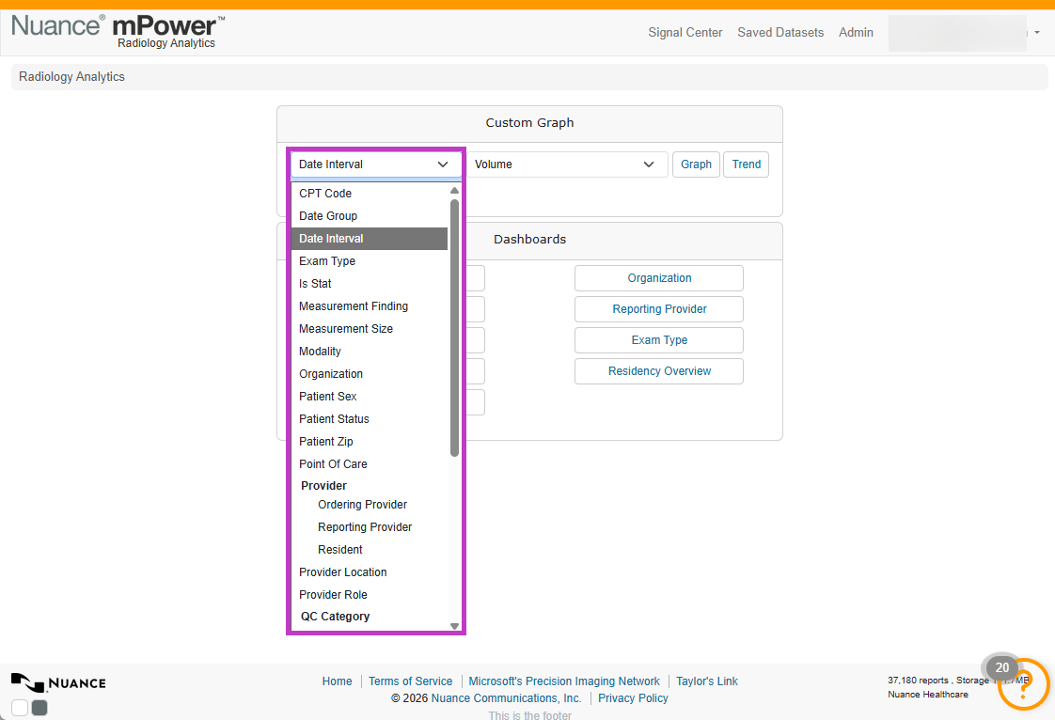This screenshot has height=720, width=1055.
Task: Choose Provider Role option
Action: (370, 595)
